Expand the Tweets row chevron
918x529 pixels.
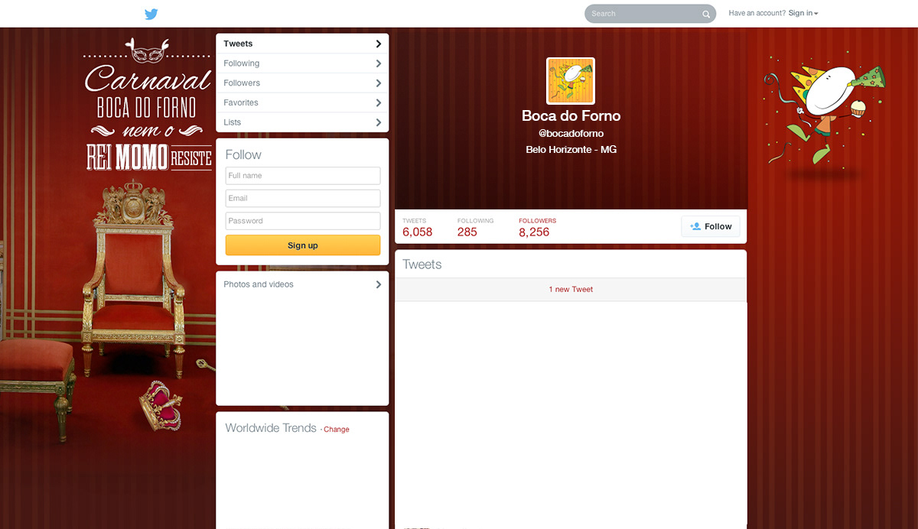click(x=379, y=44)
